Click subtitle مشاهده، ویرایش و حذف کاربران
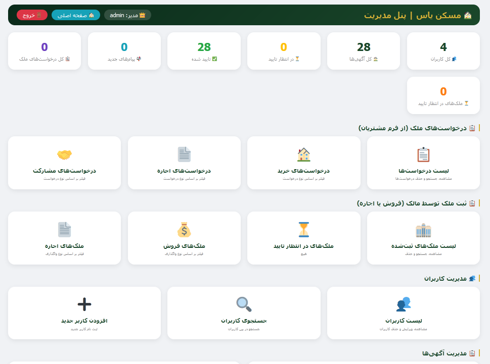This screenshot has height=364, width=490. tap(404, 329)
